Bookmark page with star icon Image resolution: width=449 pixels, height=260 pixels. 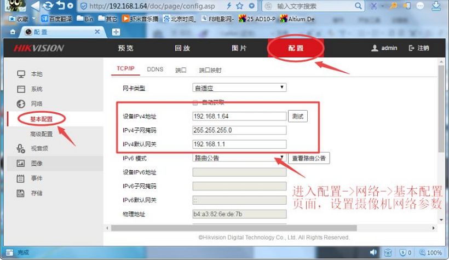[x=240, y=5]
